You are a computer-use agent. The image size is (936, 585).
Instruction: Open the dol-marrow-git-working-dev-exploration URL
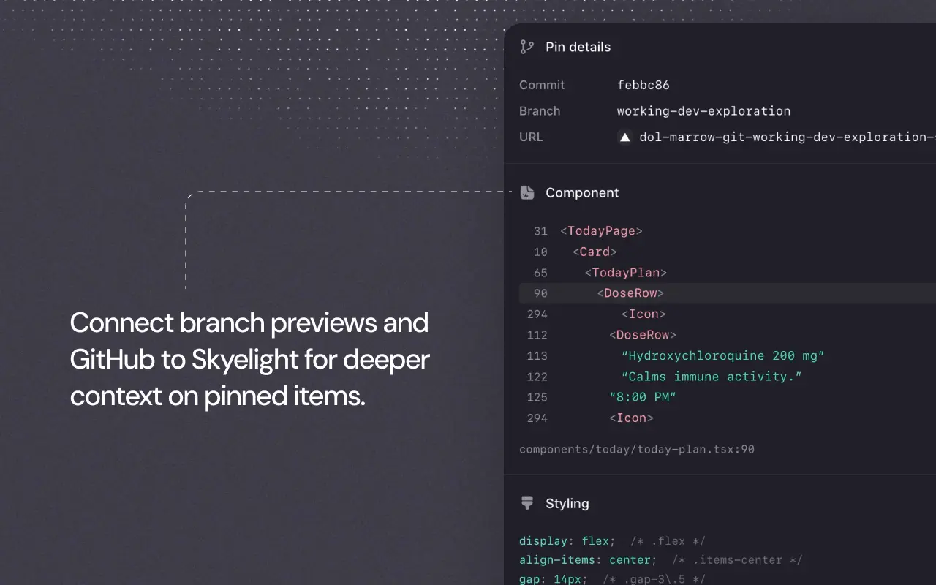[788, 137]
